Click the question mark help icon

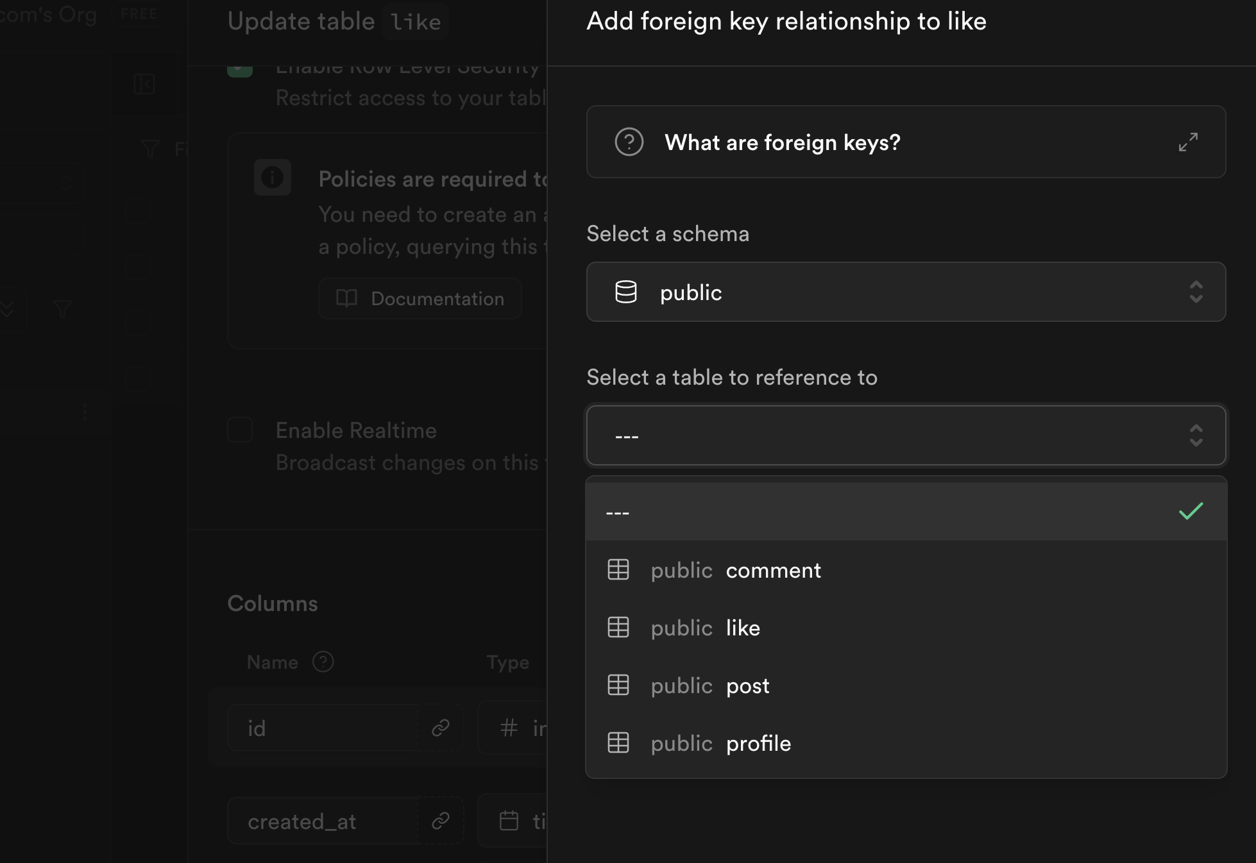pyautogui.click(x=629, y=142)
